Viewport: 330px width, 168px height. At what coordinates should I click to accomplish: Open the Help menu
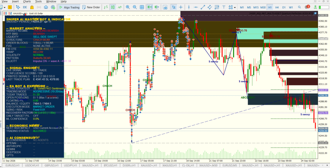[x=63, y=2]
